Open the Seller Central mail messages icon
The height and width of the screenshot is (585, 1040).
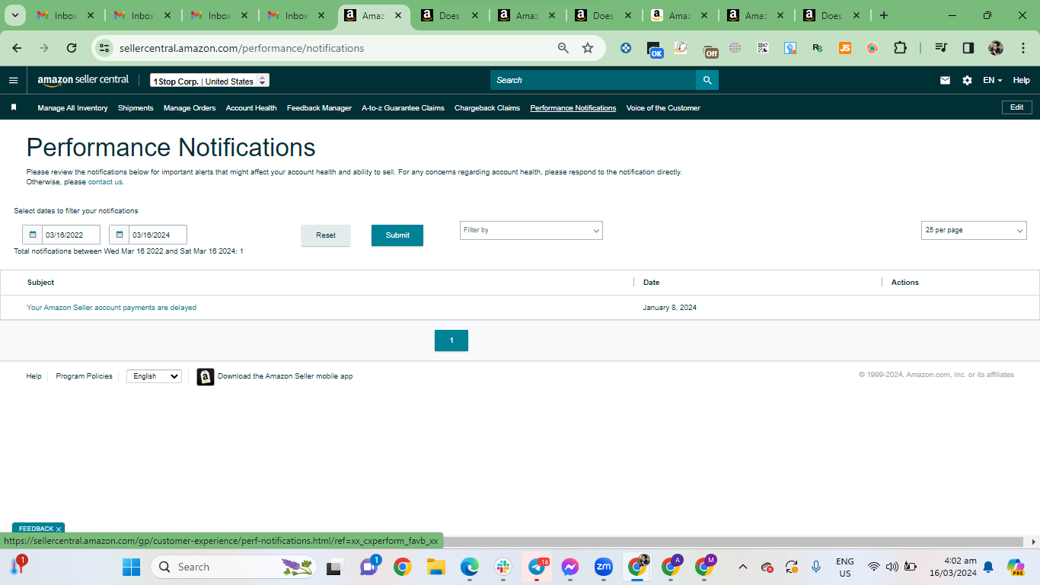click(x=945, y=80)
